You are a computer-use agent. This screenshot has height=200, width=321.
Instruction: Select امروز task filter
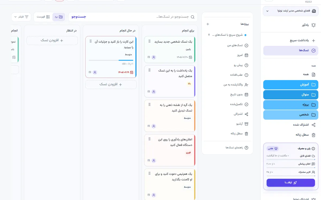(x=227, y=55)
